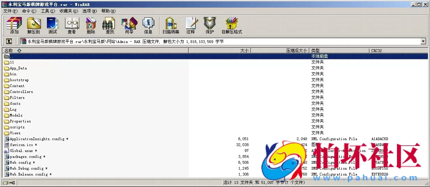This screenshot has height=187, width=430.
Task: Click the 扫描病毒 (Virus Scan) icon
Action: [x=171, y=25]
